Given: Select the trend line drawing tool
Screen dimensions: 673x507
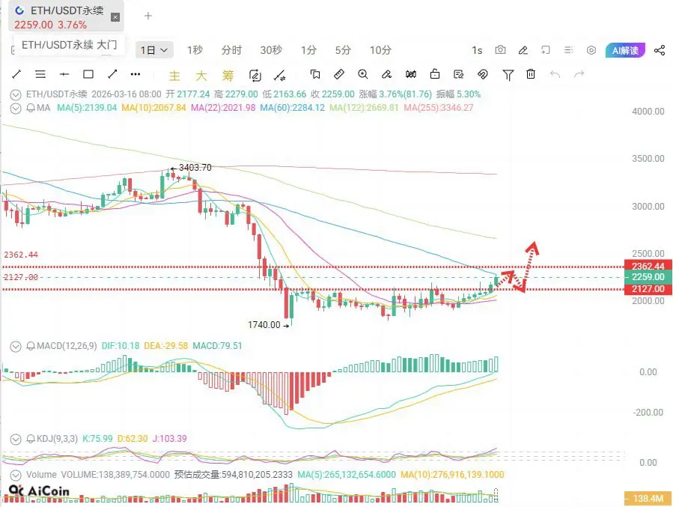Looking at the screenshot, I should pyautogui.click(x=16, y=74).
